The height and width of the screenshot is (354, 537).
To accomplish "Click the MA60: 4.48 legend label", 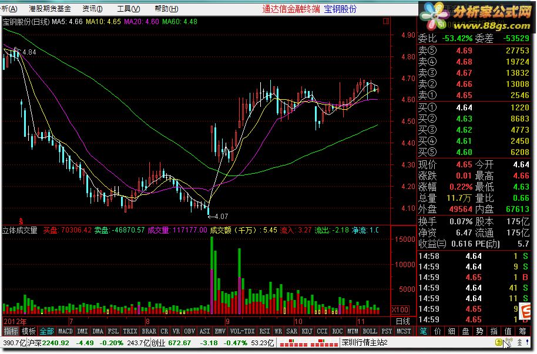I will tap(180, 22).
